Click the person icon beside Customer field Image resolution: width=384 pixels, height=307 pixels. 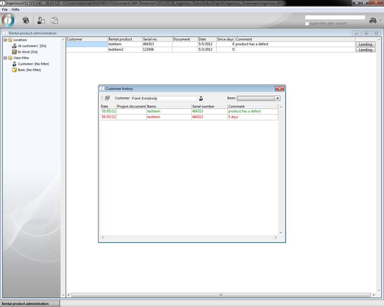[201, 98]
